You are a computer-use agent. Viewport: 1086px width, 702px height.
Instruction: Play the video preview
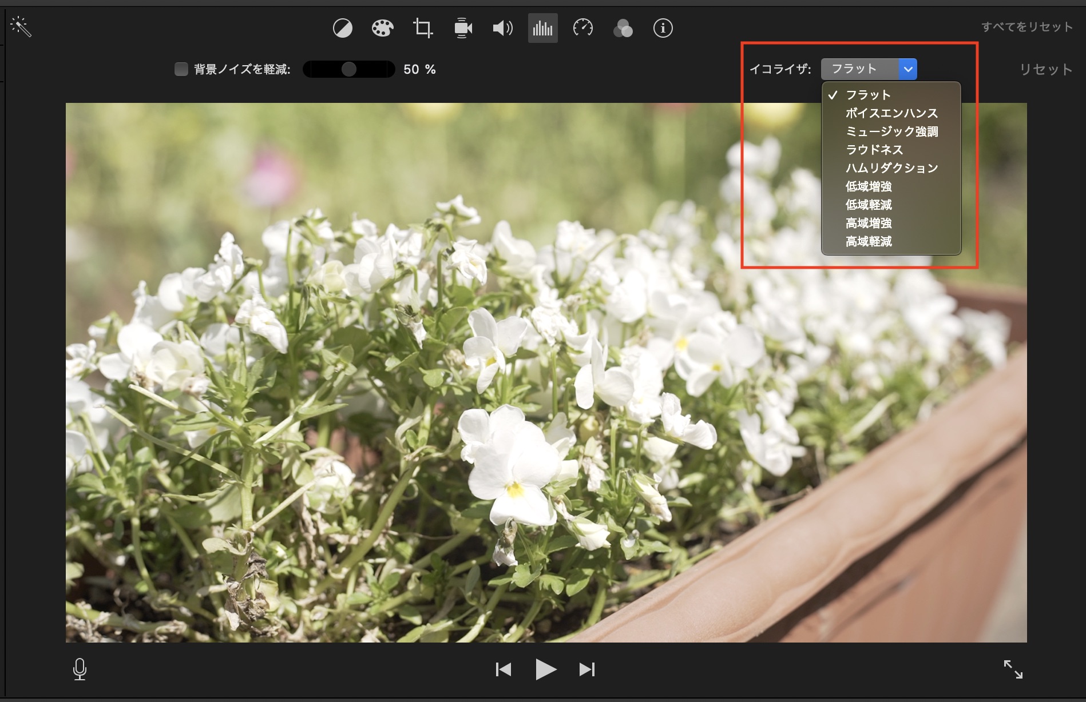(x=546, y=669)
